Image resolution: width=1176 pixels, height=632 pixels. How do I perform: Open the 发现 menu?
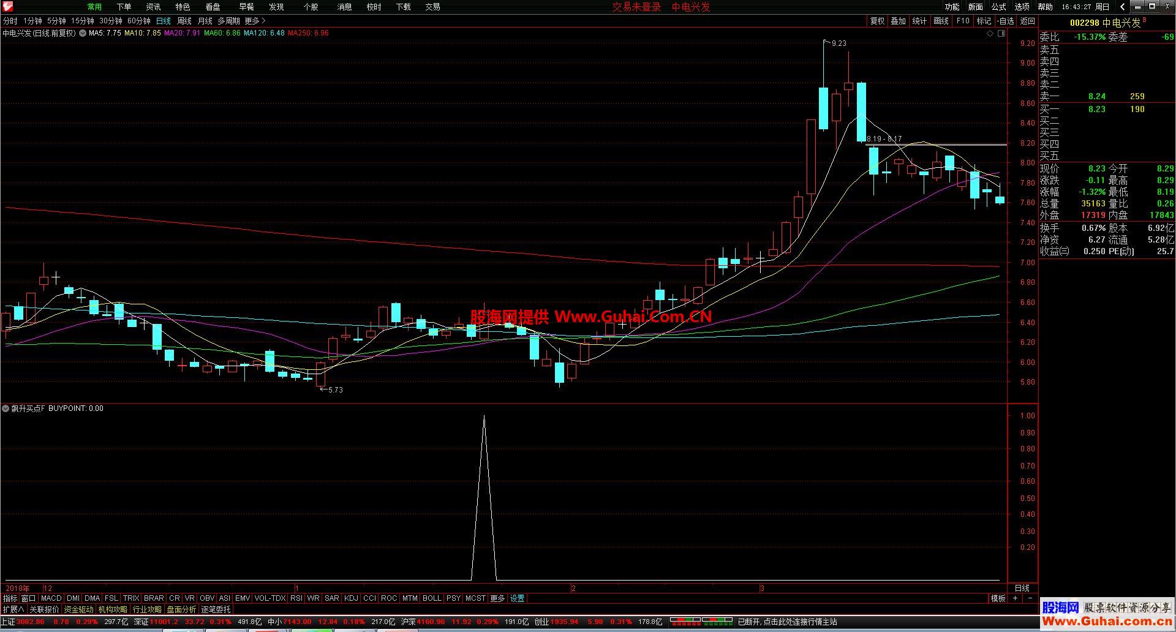(276, 7)
